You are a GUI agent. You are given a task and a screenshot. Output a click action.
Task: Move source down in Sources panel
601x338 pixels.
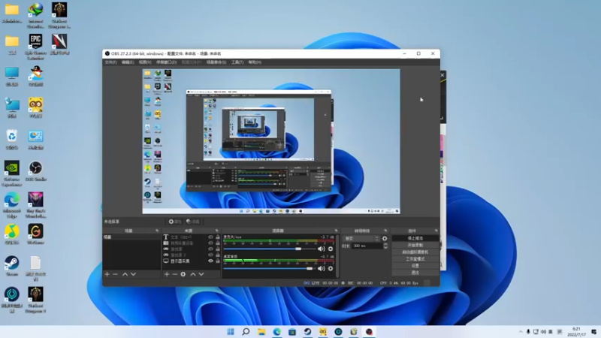click(x=201, y=274)
